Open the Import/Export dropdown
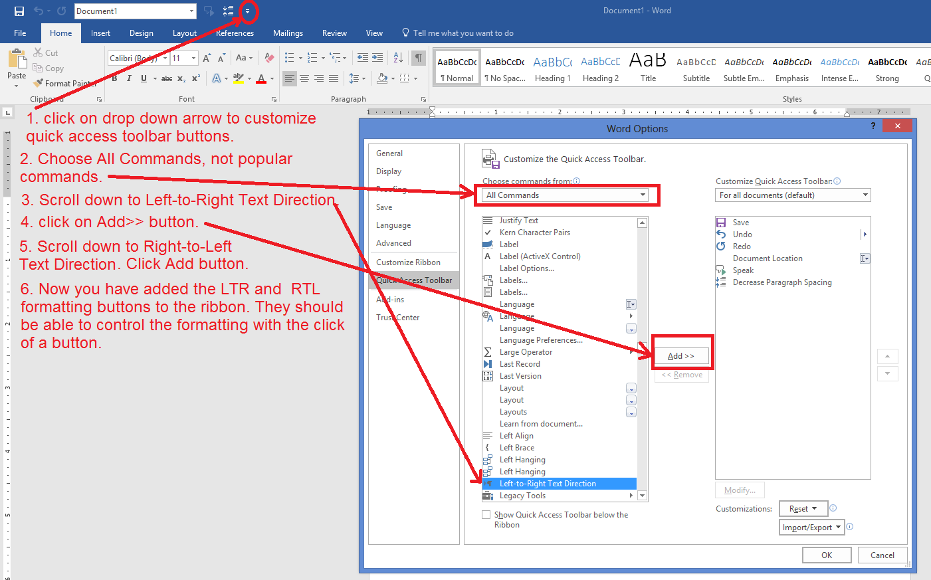931x580 pixels. pos(812,528)
